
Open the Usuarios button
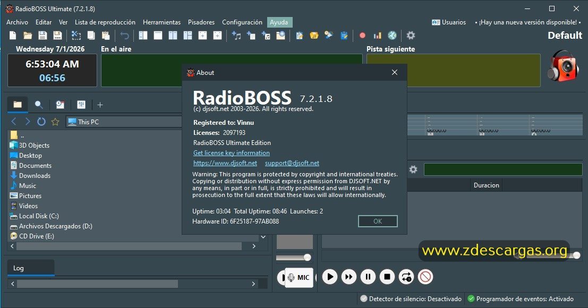tap(449, 22)
